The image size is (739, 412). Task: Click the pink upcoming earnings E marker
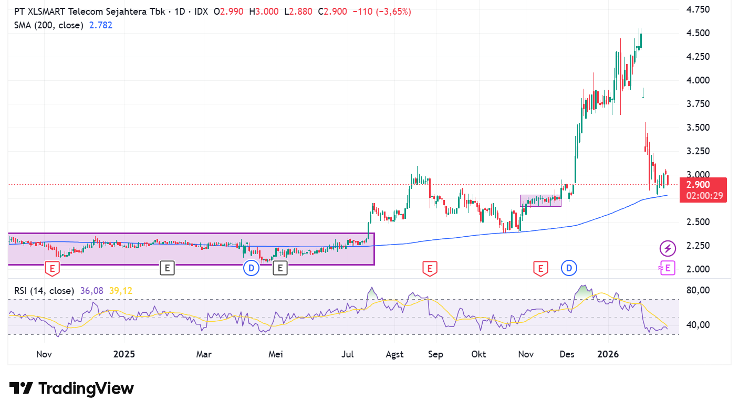(x=667, y=268)
